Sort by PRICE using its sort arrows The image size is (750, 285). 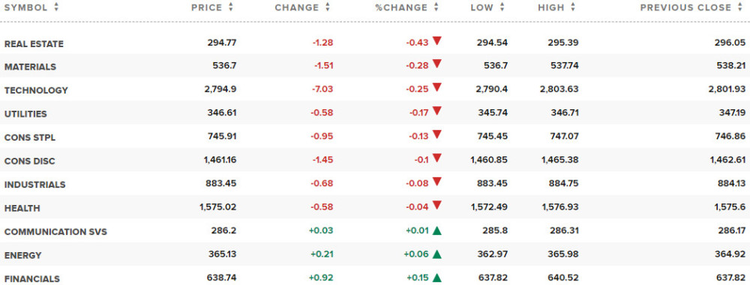coord(231,7)
